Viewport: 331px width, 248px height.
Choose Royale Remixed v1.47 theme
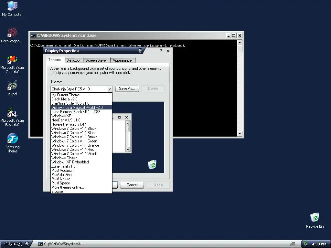[x=81, y=124]
